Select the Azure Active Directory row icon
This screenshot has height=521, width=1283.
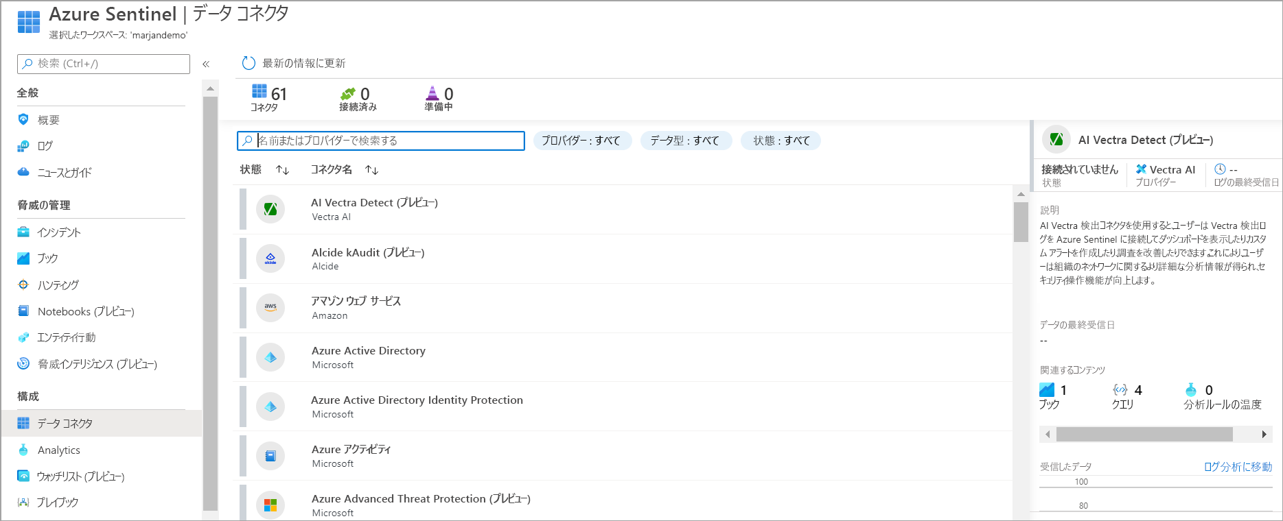(x=270, y=357)
